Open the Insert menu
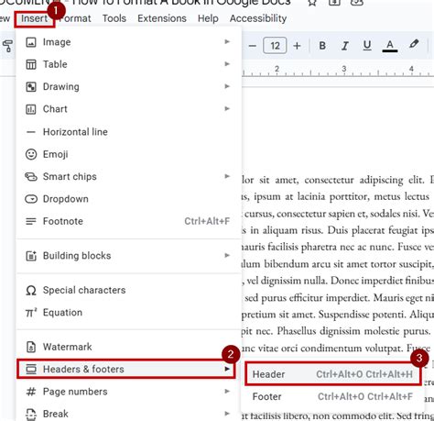 [34, 18]
